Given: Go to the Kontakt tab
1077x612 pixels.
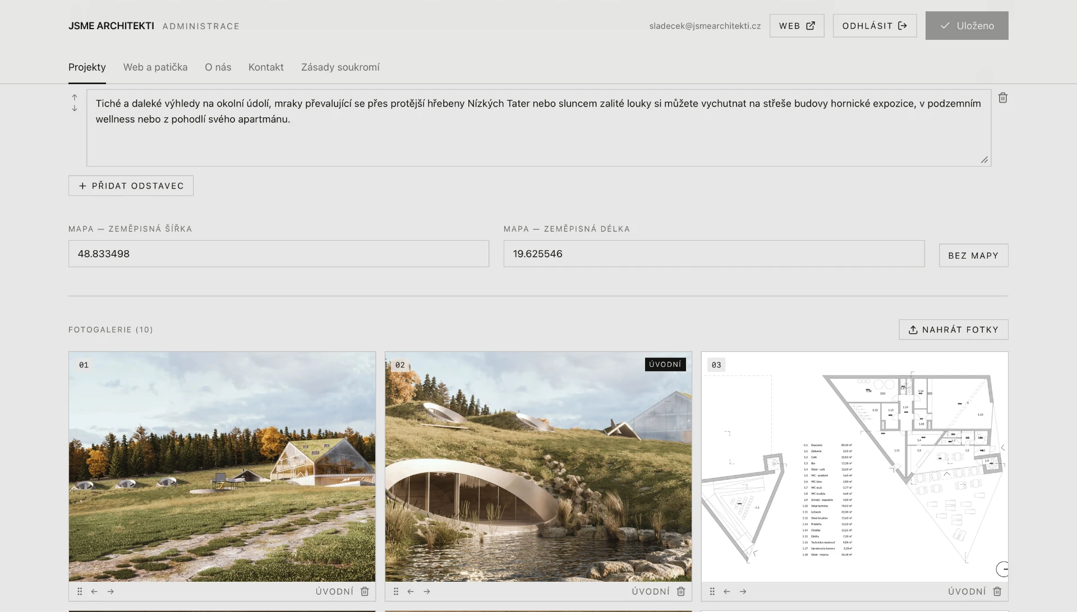Looking at the screenshot, I should (266, 67).
